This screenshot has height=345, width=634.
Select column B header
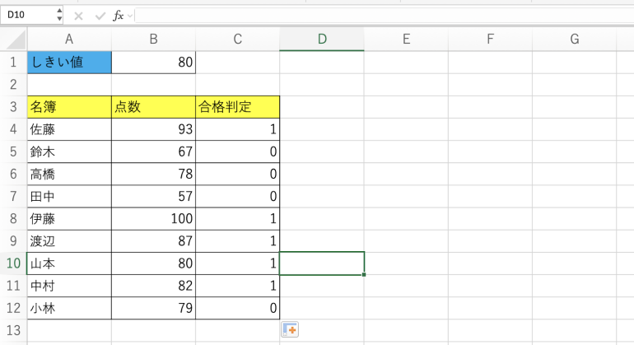point(153,40)
